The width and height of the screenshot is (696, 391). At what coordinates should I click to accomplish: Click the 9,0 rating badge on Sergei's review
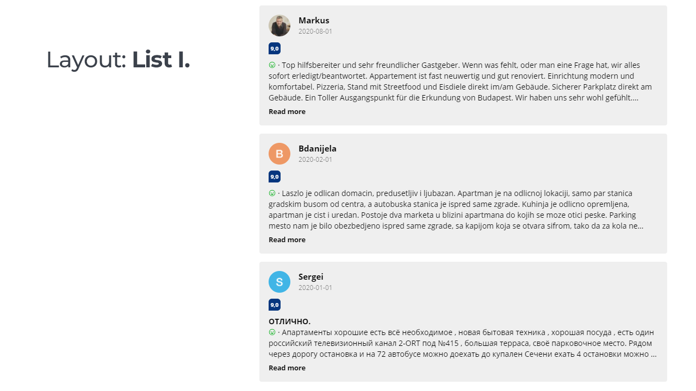click(275, 305)
